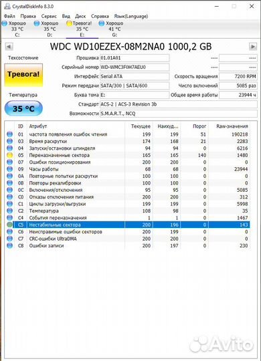Select the Ошибки записи attribute text

[46, 245]
